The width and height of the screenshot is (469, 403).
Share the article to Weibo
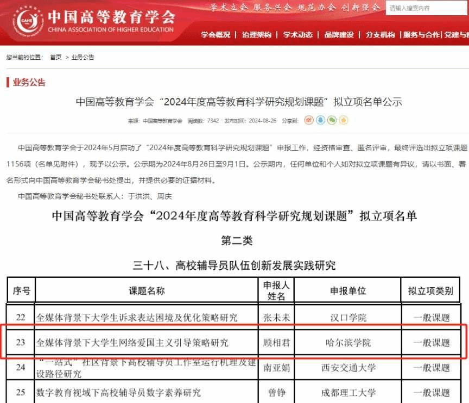pos(309,120)
